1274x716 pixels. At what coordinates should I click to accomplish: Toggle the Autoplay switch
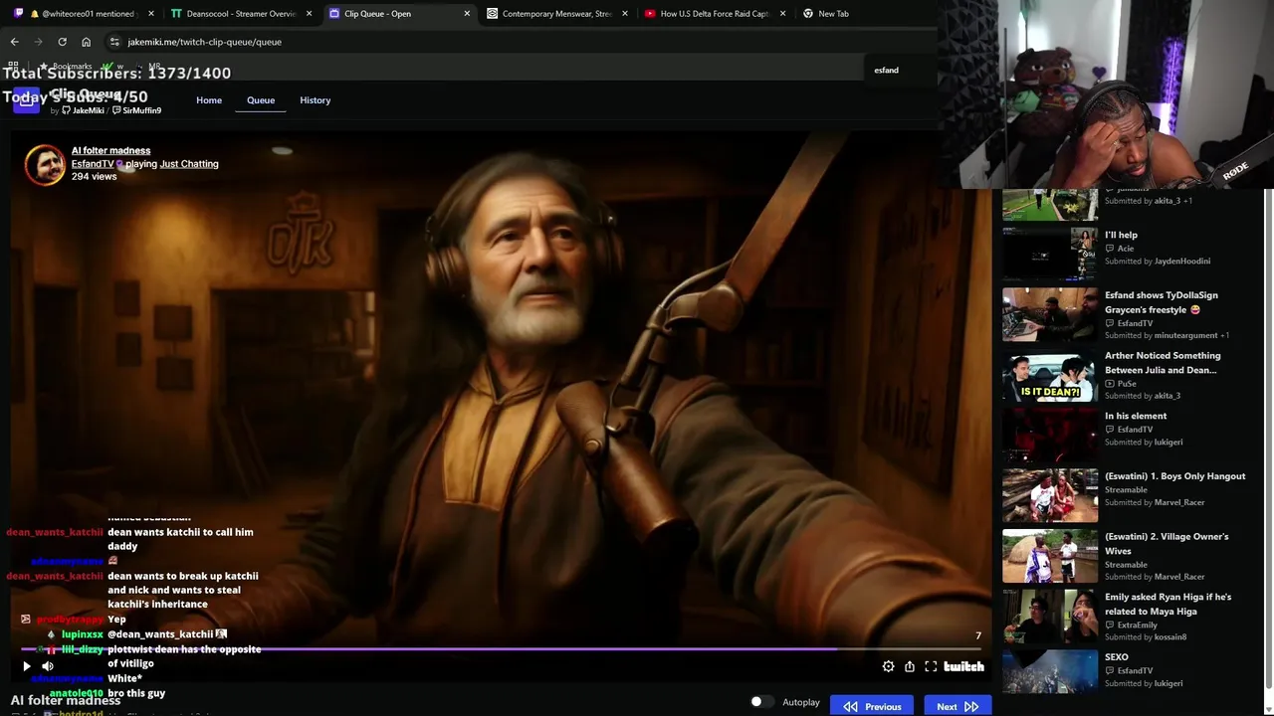(760, 702)
